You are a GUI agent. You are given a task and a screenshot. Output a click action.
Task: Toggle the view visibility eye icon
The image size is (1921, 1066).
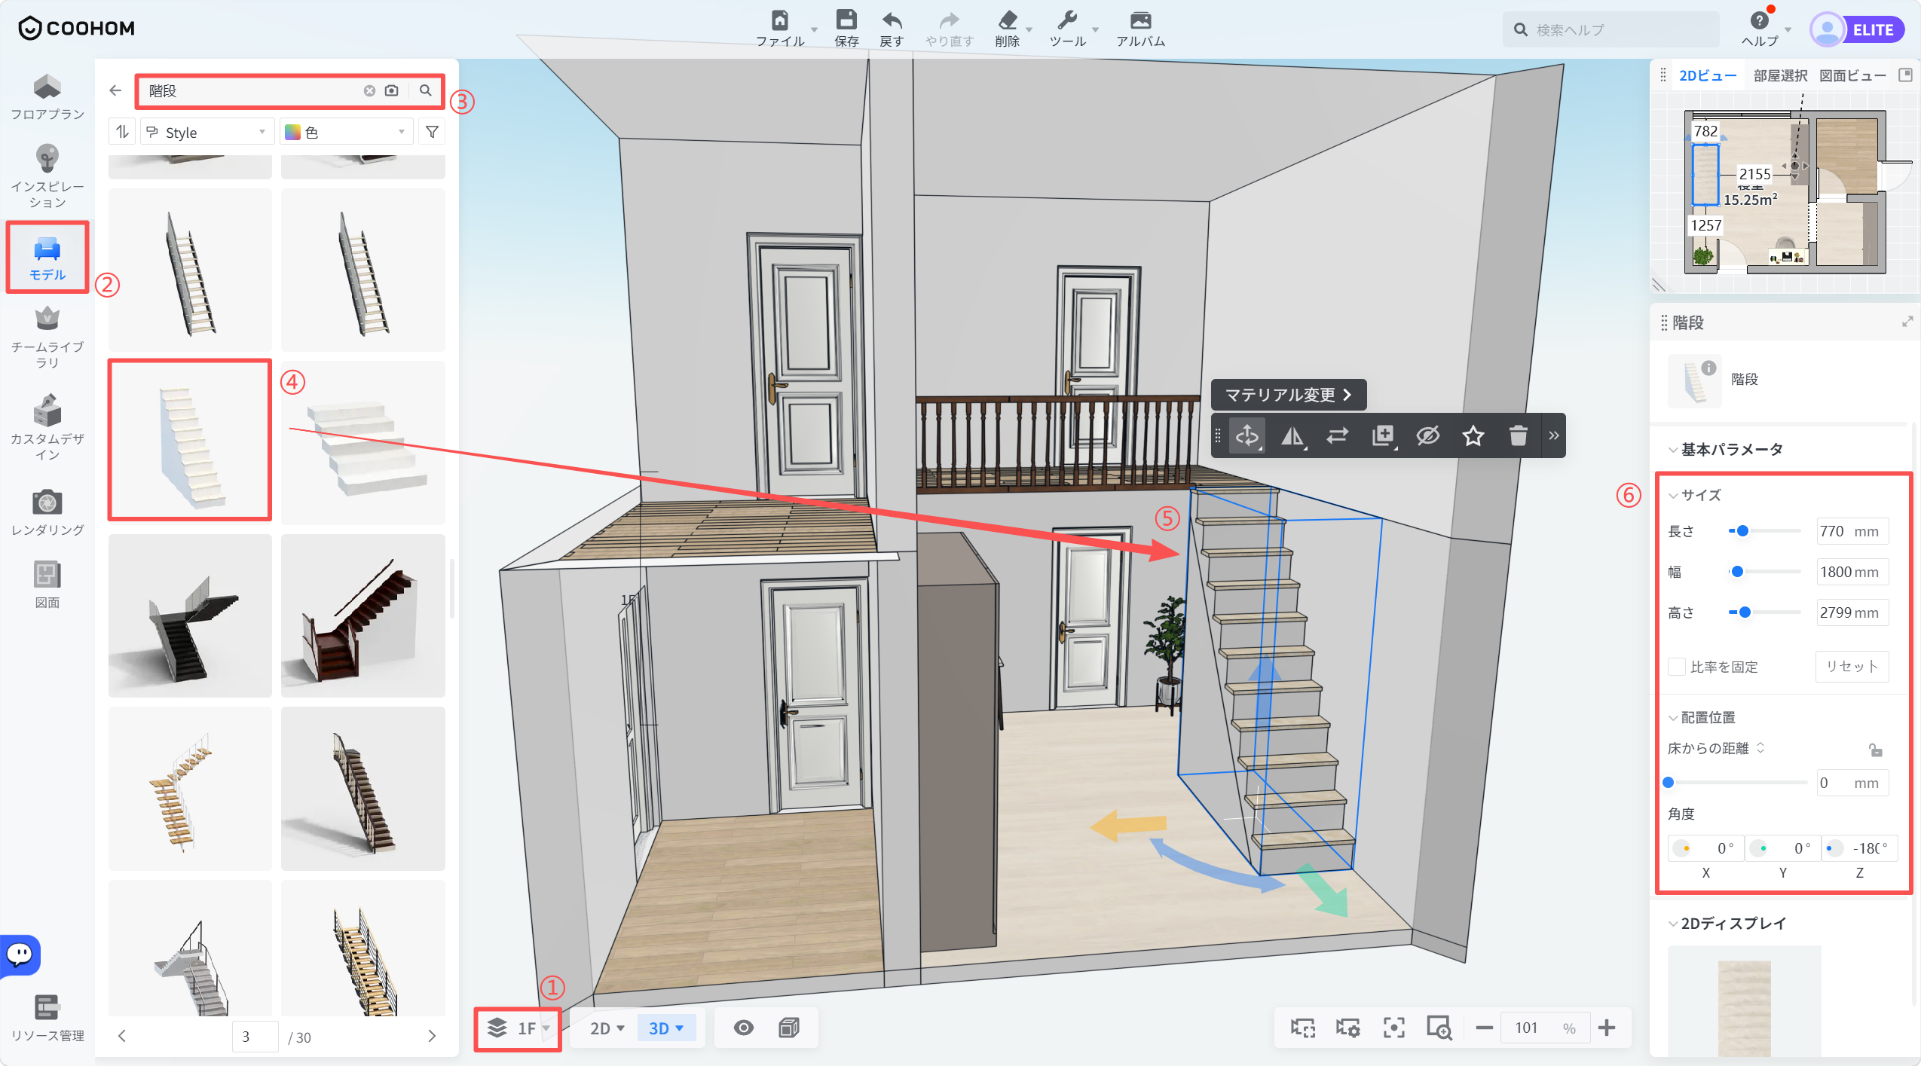tap(744, 1028)
